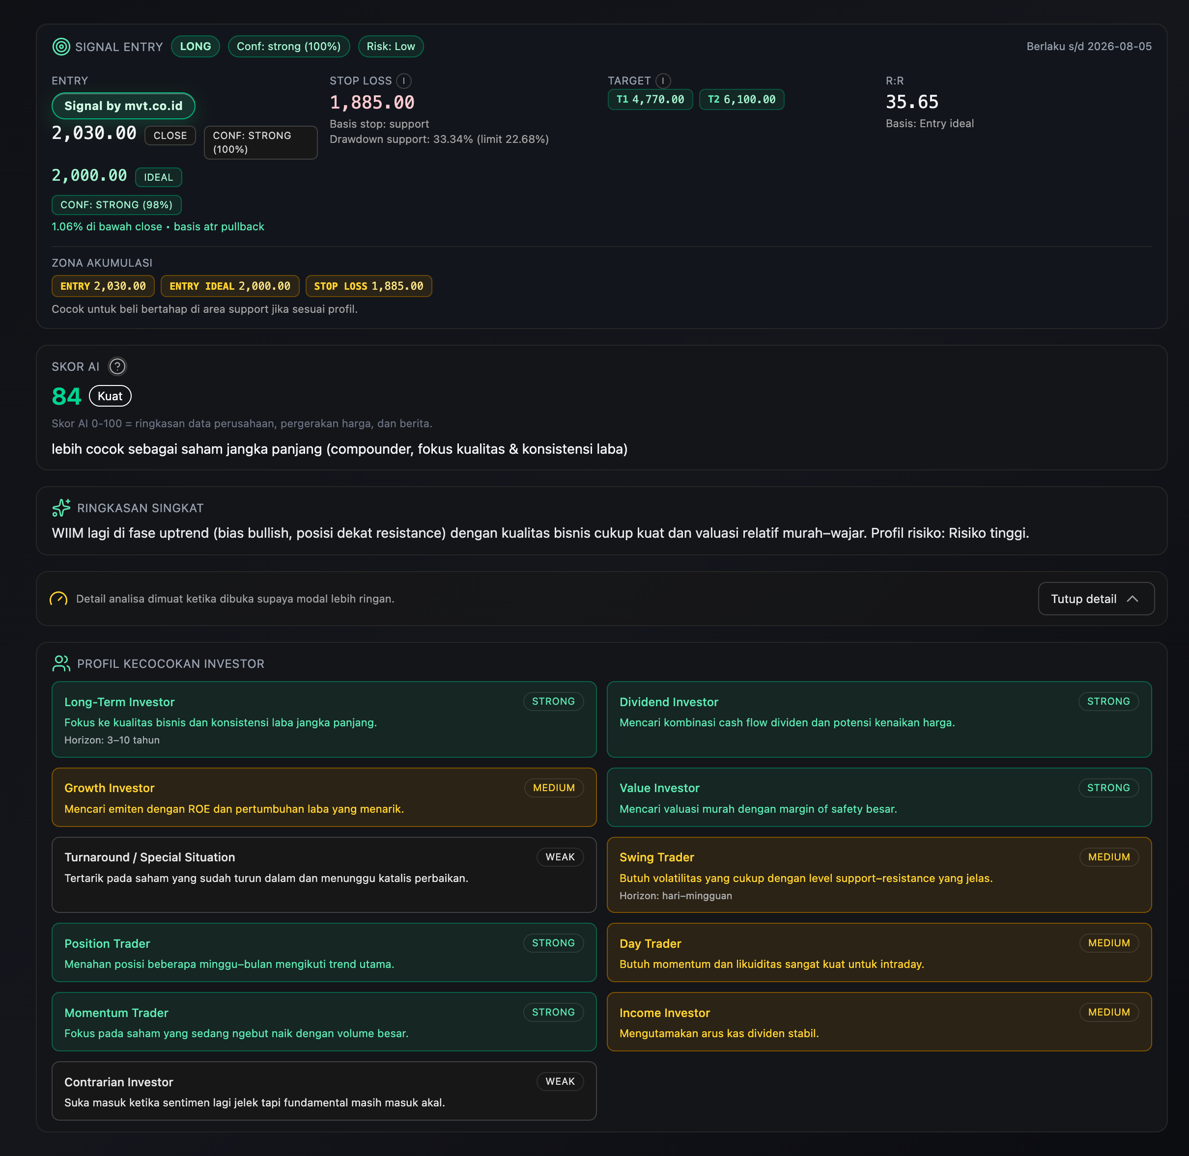The height and width of the screenshot is (1156, 1189).
Task: Click the T1 4,770.00 target chip
Action: pos(650,100)
